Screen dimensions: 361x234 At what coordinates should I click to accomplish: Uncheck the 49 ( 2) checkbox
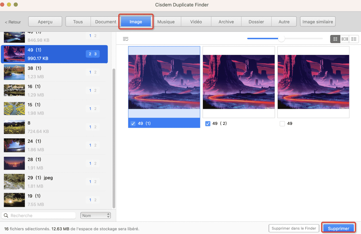(208, 124)
